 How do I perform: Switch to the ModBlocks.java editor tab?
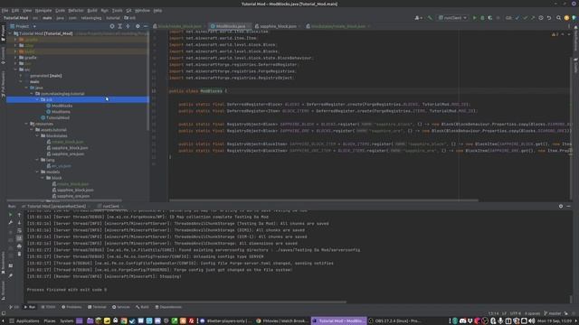(230, 26)
